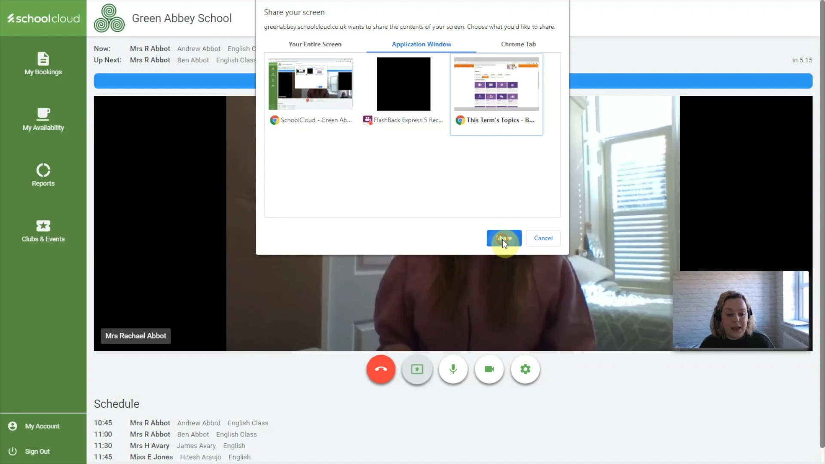
Task: Cancel the screen share dialog
Action: click(543, 238)
